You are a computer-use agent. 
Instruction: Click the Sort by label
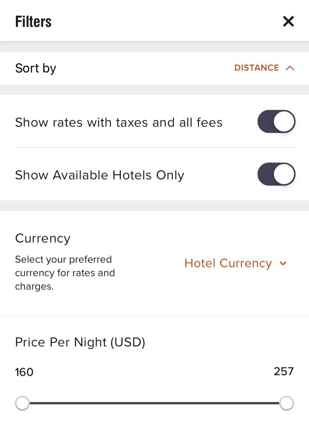click(x=35, y=68)
